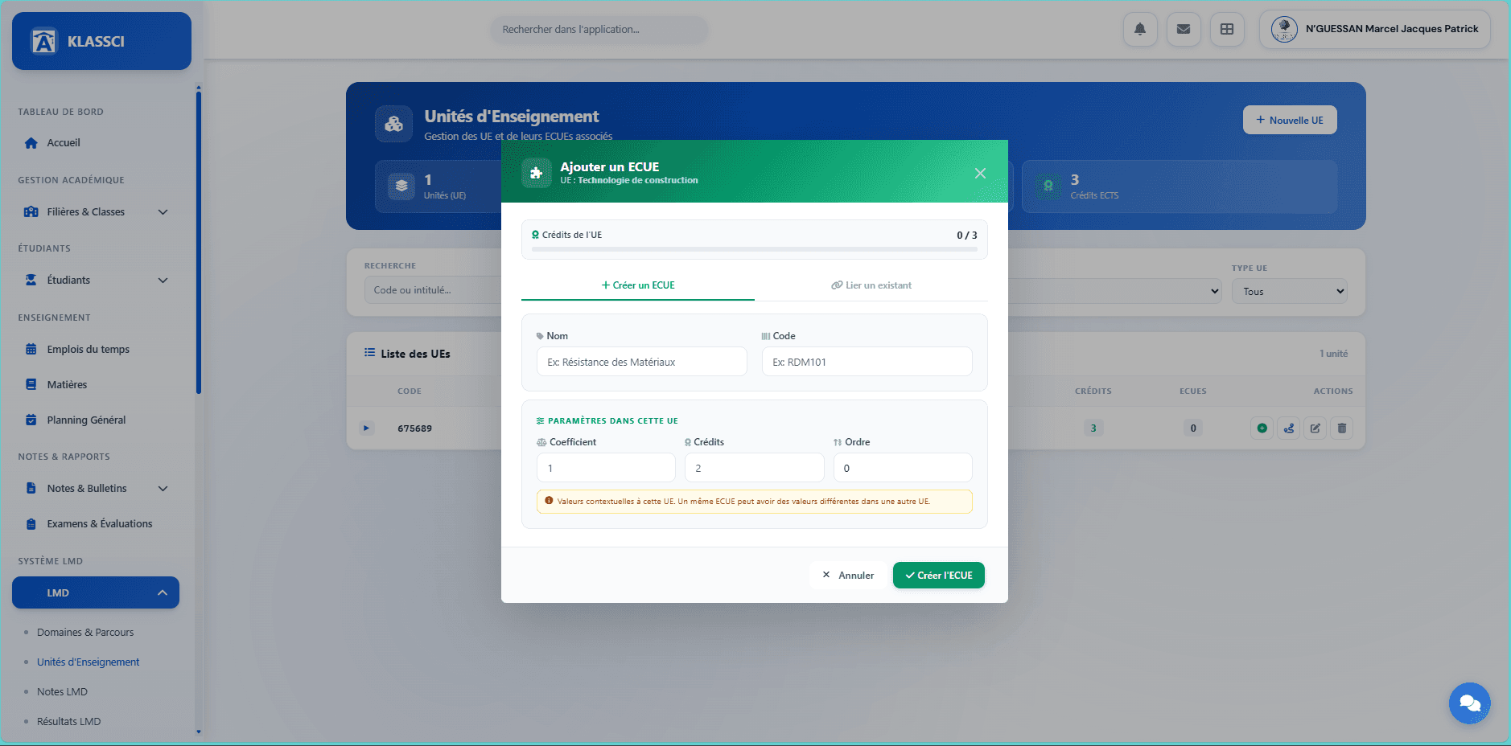
Task: Click the Code input field
Action: pyautogui.click(x=867, y=363)
